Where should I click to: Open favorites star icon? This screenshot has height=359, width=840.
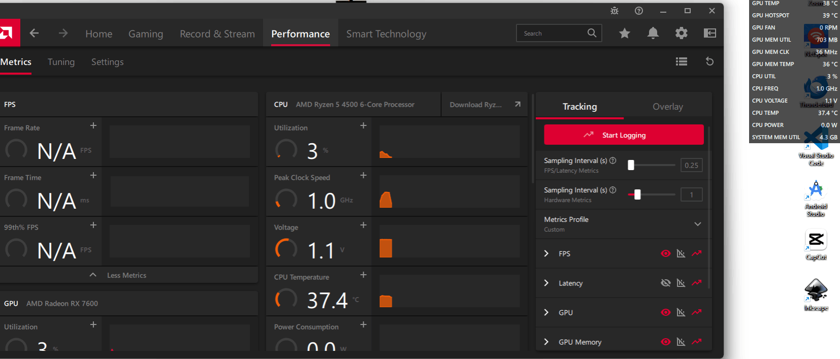coord(625,34)
